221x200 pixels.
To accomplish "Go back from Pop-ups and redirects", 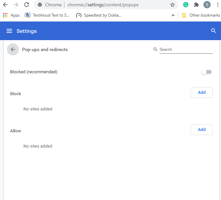I will pos(13,49).
